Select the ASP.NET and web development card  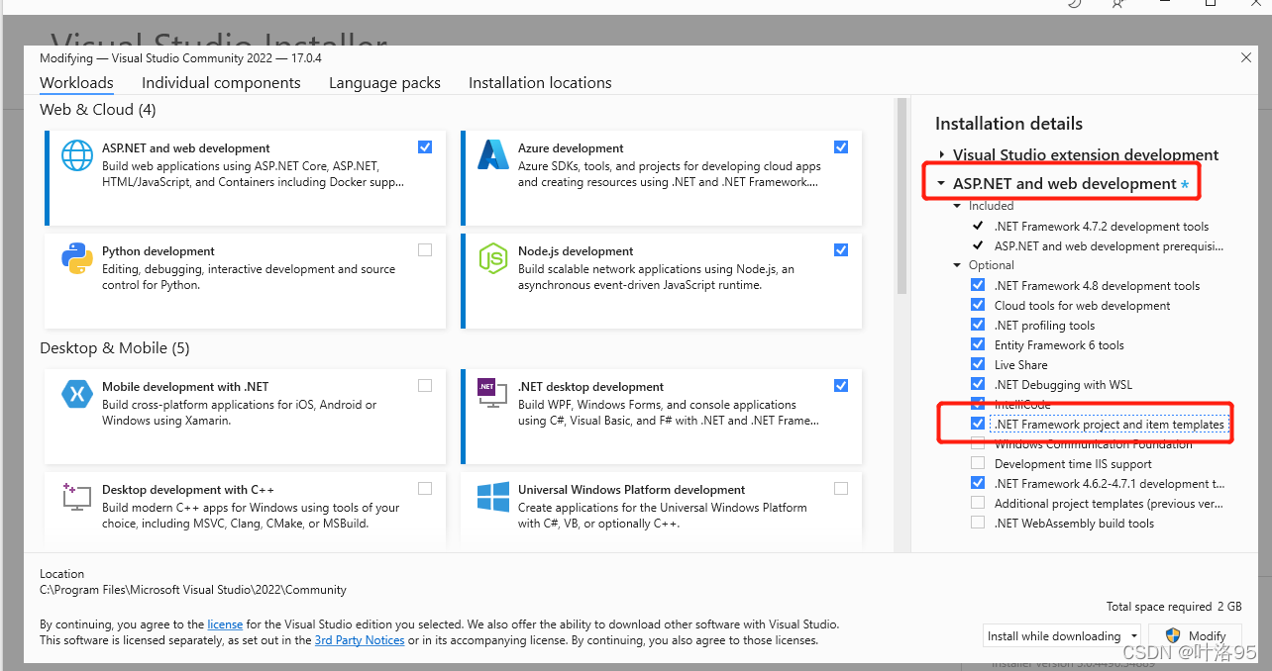[245, 178]
